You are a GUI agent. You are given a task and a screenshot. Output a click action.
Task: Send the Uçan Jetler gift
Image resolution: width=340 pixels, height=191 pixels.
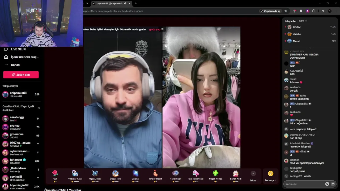95,176
